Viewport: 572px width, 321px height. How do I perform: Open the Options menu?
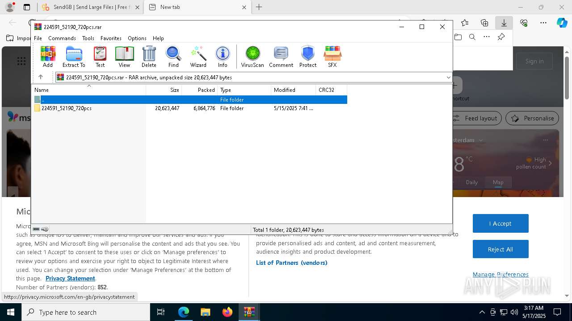pyautogui.click(x=137, y=38)
